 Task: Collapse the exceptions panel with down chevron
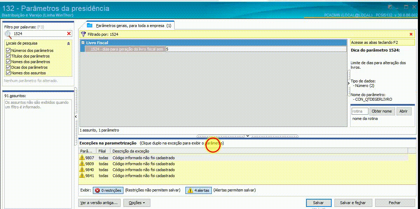(x=248, y=136)
